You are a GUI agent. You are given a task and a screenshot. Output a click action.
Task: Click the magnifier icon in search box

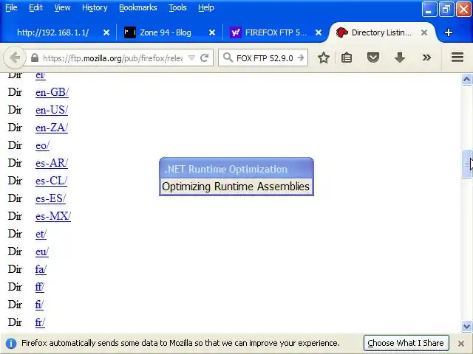click(x=228, y=58)
